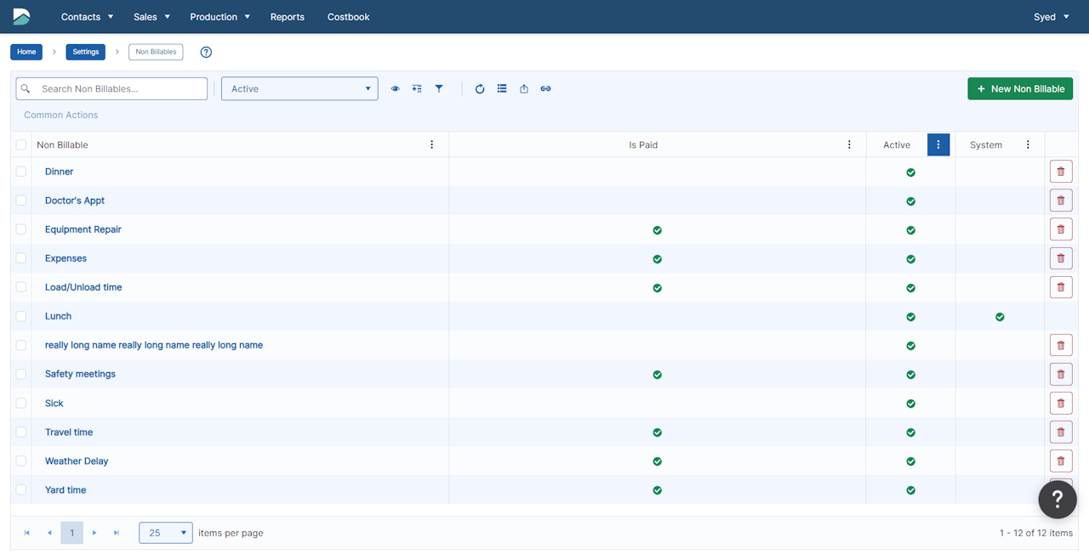1089x560 pixels.
Task: Click trash icon for Weather Delay
Action: click(x=1060, y=461)
